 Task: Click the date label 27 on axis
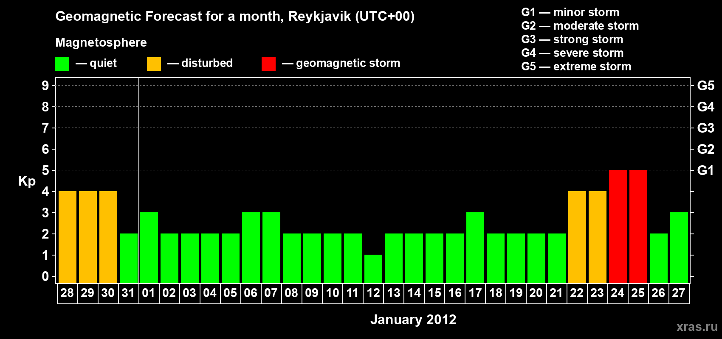[x=679, y=293]
